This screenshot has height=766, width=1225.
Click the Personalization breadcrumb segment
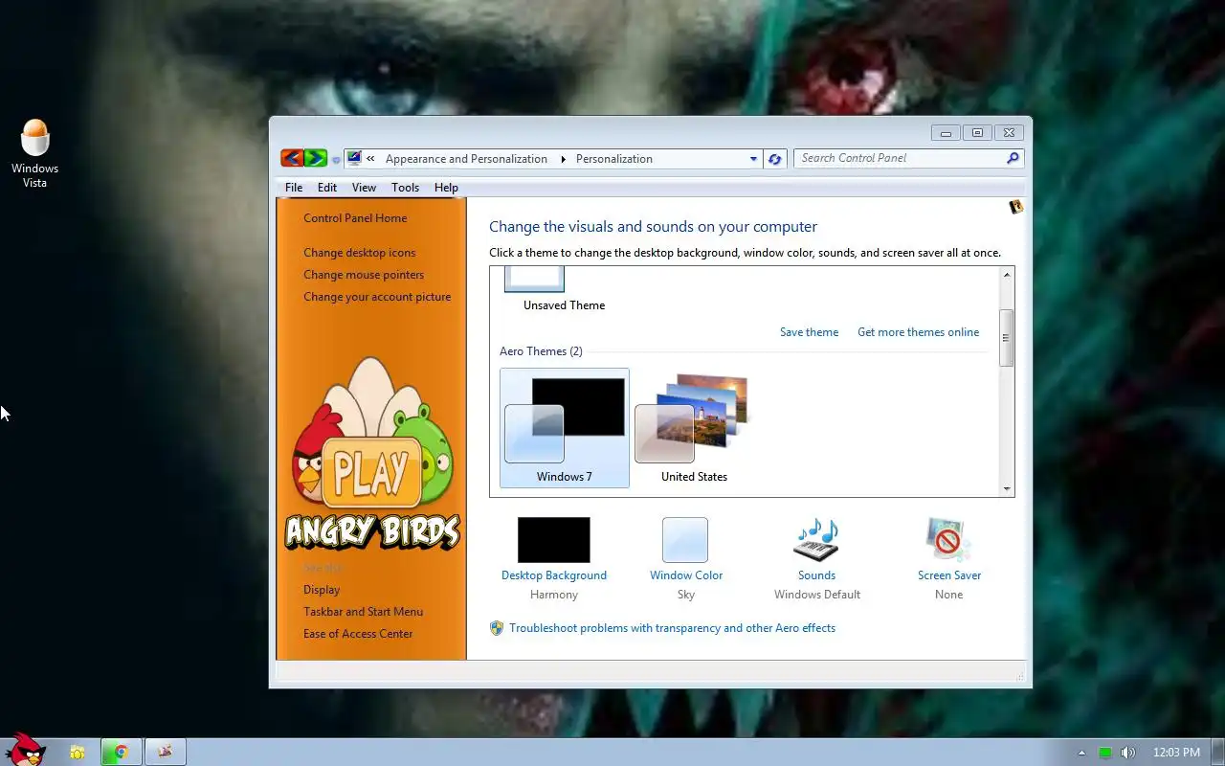tap(614, 159)
